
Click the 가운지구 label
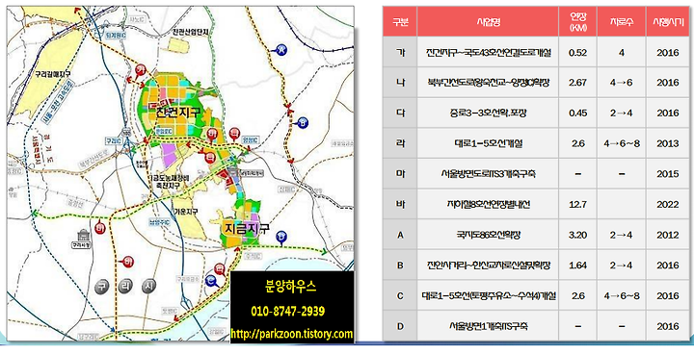185,212
